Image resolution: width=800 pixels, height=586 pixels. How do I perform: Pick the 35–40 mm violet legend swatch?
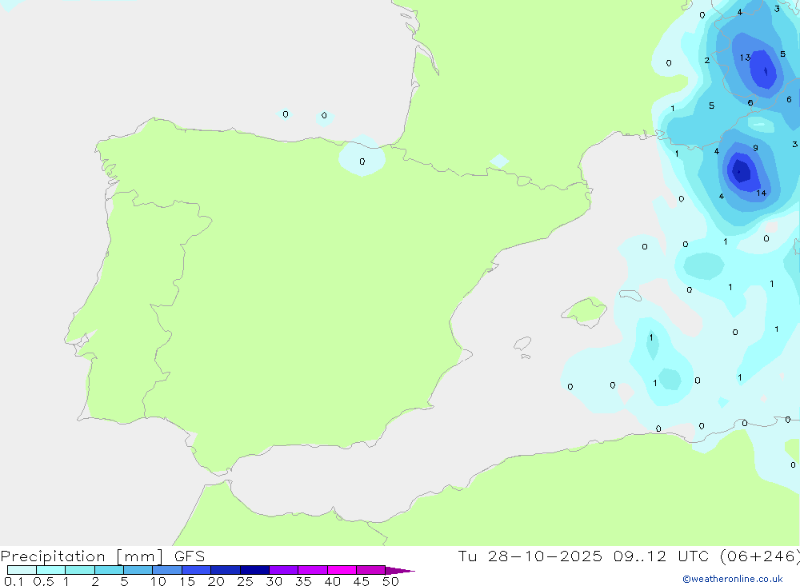tap(312, 570)
